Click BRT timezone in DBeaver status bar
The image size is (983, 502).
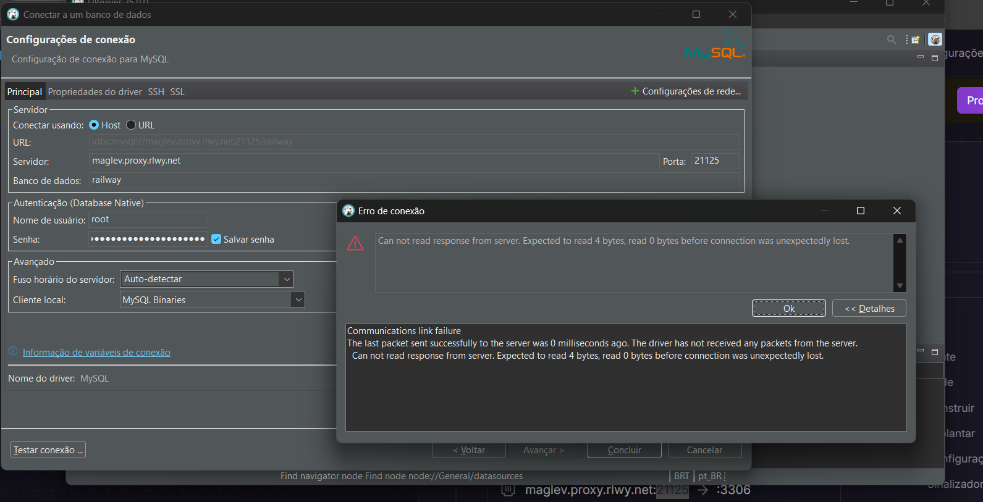681,476
